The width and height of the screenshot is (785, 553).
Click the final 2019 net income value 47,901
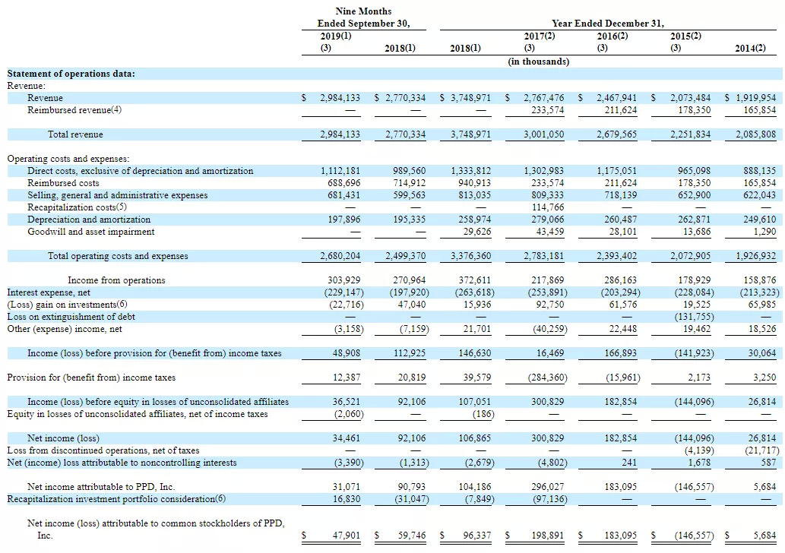pos(347,536)
